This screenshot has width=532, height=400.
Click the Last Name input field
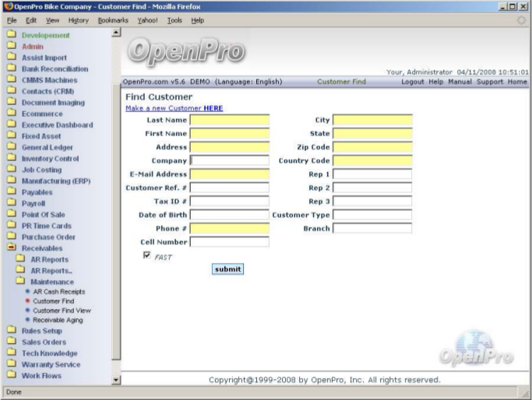pyautogui.click(x=230, y=121)
